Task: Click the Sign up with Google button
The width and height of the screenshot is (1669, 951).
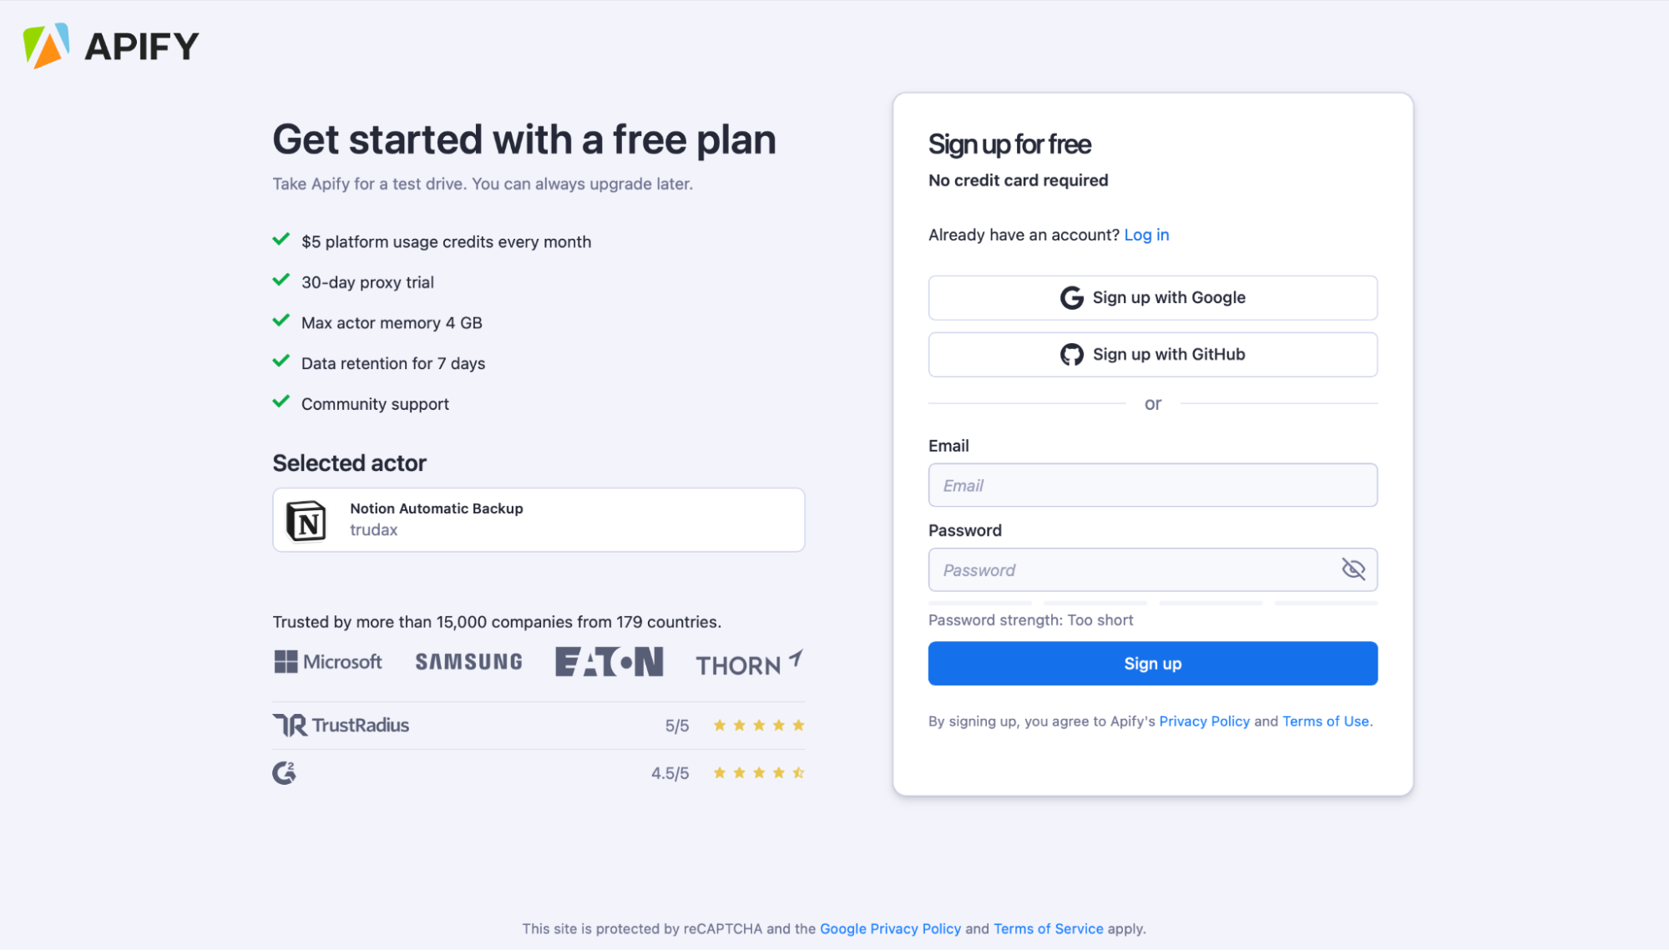Action: click(x=1153, y=296)
